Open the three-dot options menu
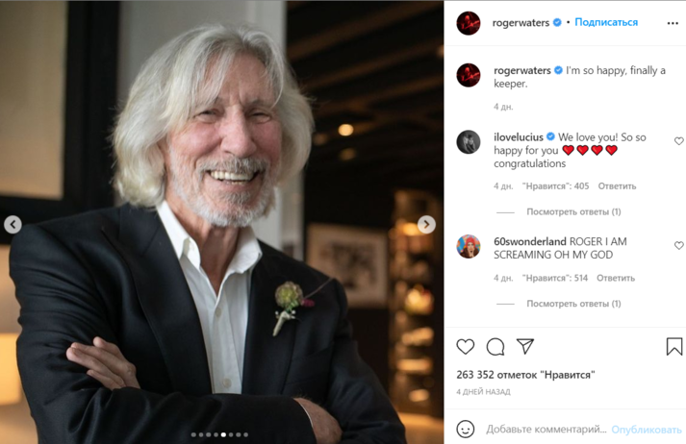The width and height of the screenshot is (686, 444). coord(673,23)
